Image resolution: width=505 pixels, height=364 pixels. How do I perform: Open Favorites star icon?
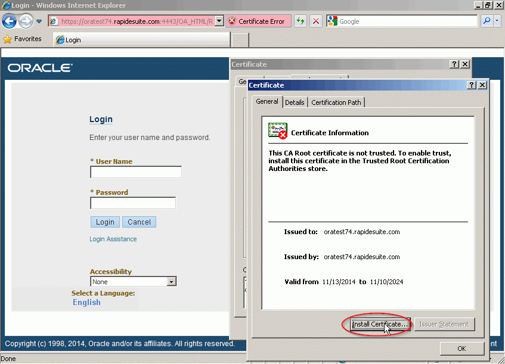(x=7, y=39)
